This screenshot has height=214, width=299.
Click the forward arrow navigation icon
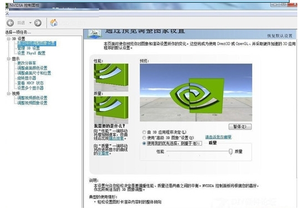point(38,23)
